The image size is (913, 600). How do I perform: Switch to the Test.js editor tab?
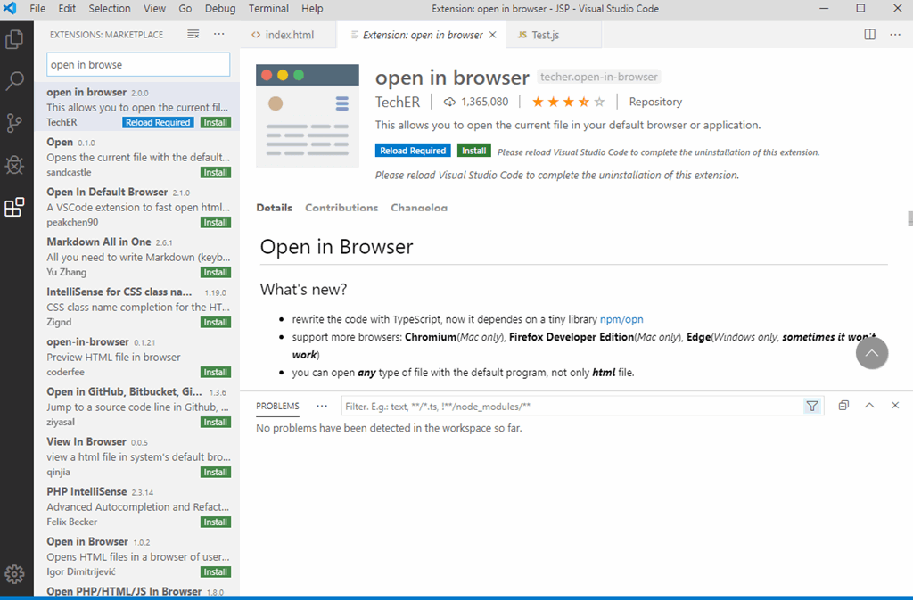pyautogui.click(x=545, y=34)
